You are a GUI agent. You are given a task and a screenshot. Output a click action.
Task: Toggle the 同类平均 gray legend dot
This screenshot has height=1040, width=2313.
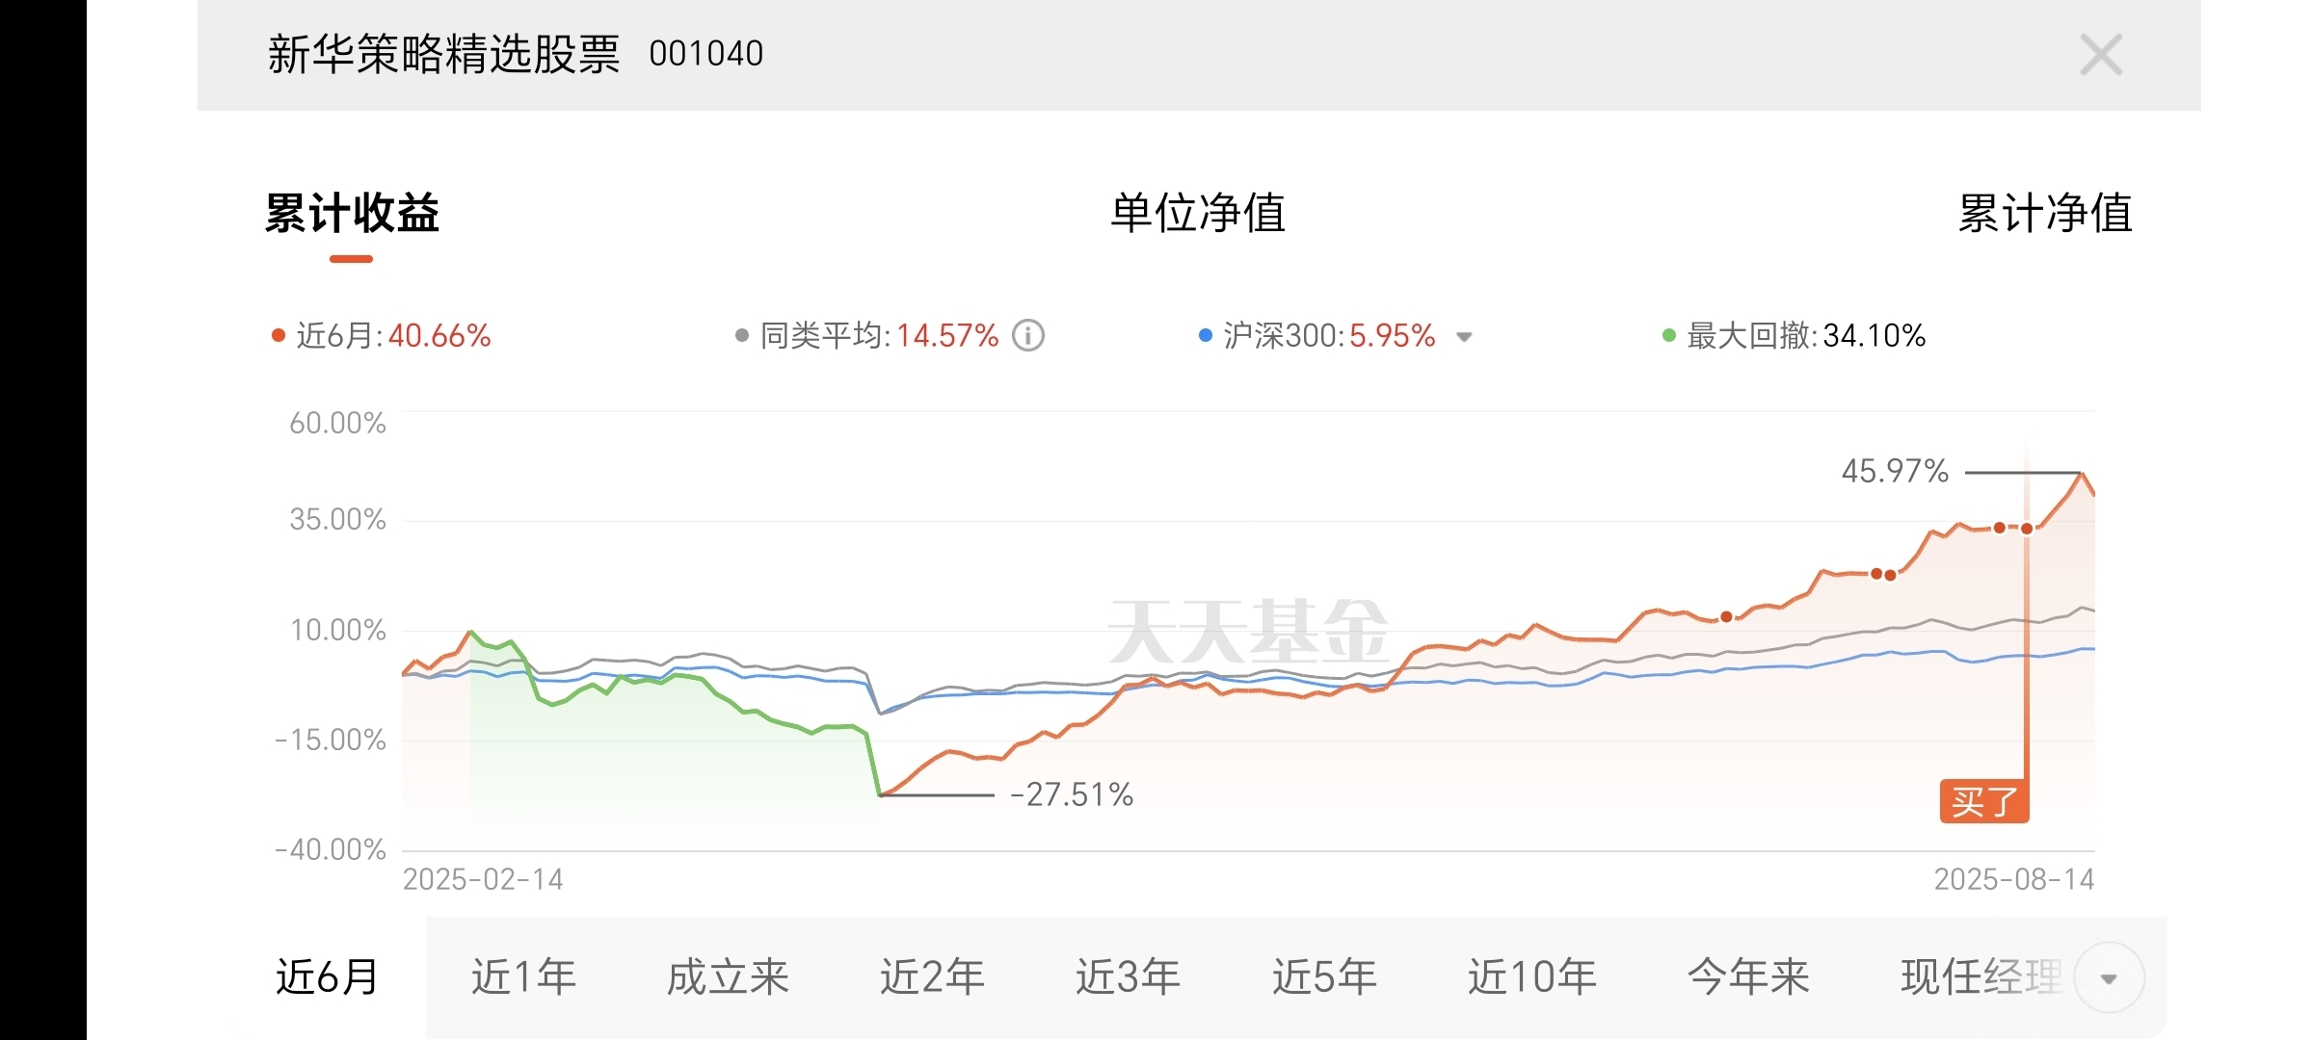[x=742, y=336]
